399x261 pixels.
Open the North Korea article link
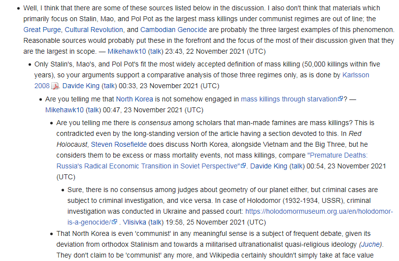134,99
